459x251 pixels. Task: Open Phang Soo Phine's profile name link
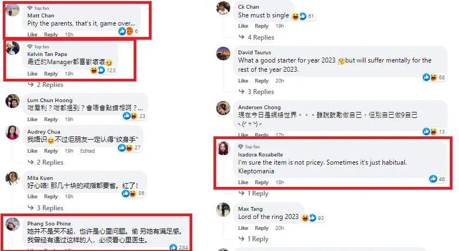point(49,223)
